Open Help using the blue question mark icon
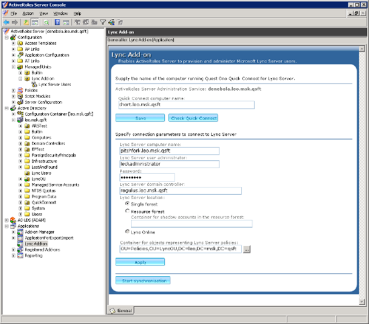The height and width of the screenshot is (324, 369). (57, 22)
